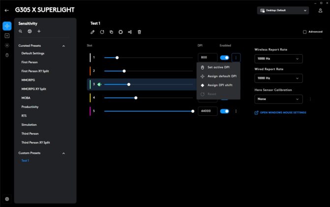
Task: Click the white color bar of slot 1
Action: 90,58
